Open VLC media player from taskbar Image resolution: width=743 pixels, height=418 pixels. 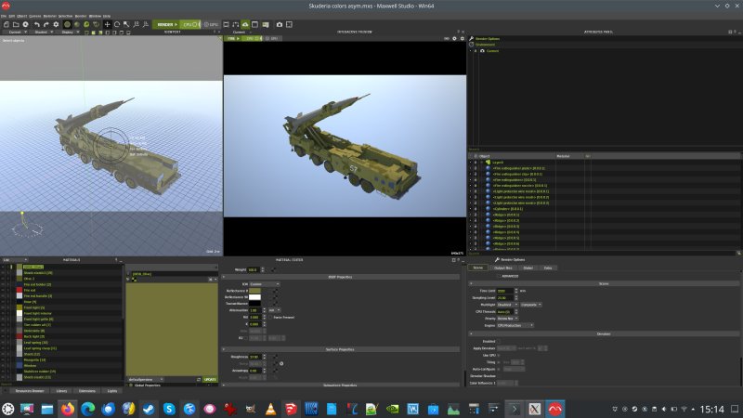270,409
